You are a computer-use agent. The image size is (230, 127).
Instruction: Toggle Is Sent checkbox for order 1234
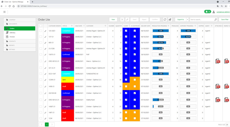tap(126, 118)
